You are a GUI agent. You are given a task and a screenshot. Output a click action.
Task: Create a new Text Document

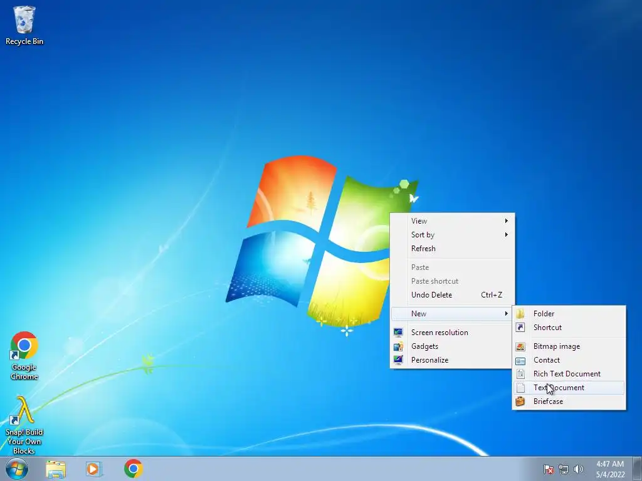pos(569,388)
